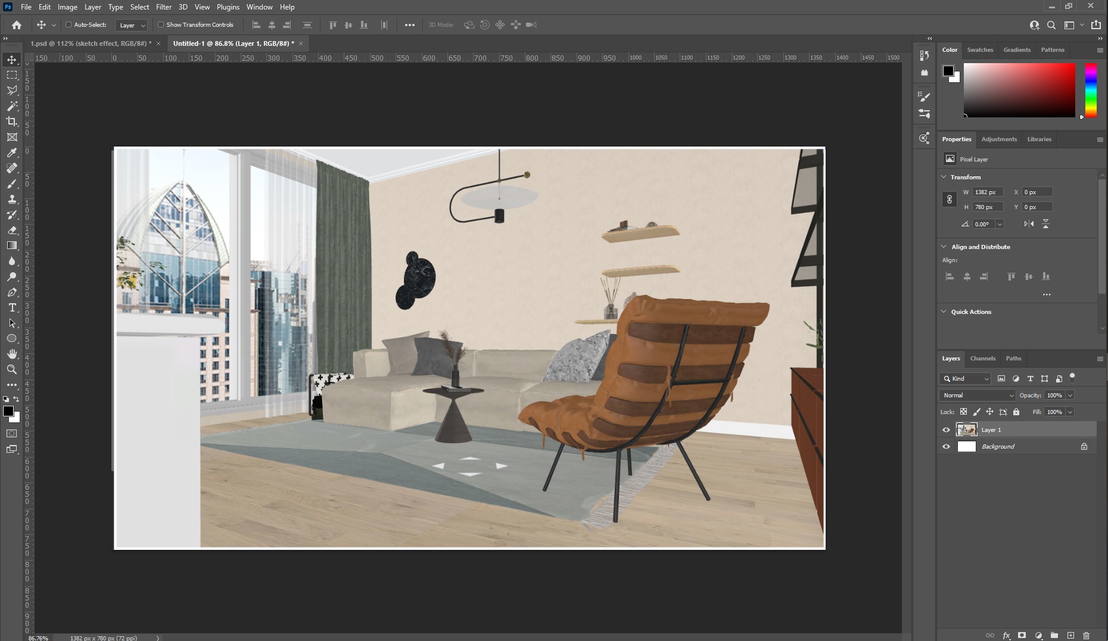Image resolution: width=1108 pixels, height=641 pixels.
Task: Collapse the Align and Distribute section
Action: (x=944, y=247)
